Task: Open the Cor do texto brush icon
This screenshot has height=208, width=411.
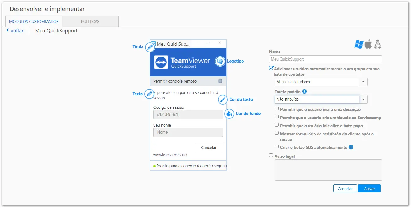Action: tap(223, 100)
